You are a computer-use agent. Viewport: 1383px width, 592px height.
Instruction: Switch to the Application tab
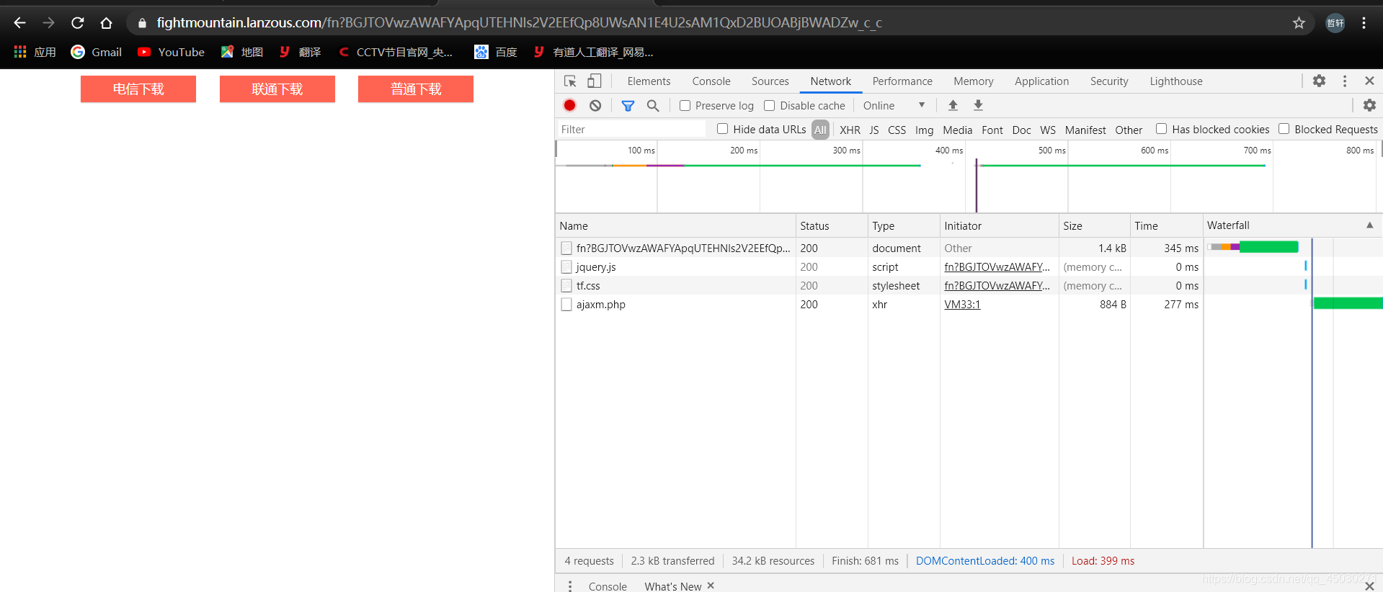tap(1041, 81)
